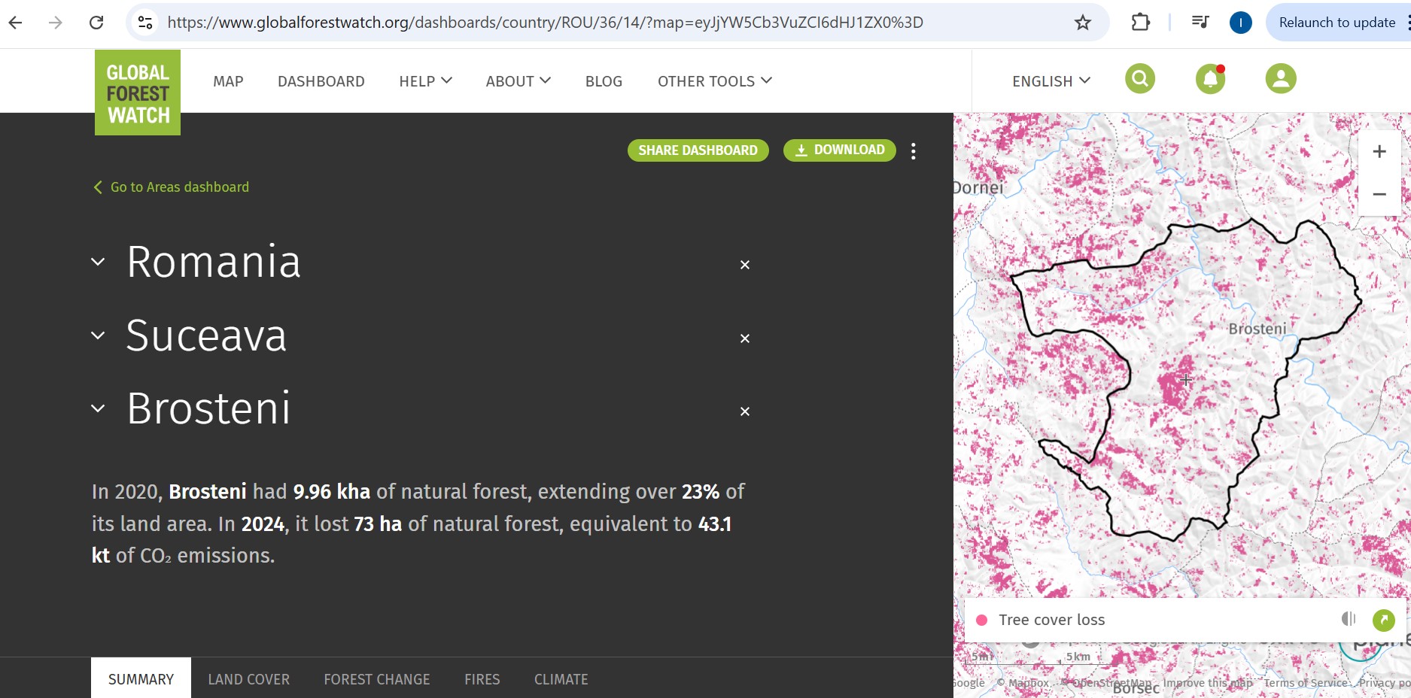This screenshot has height=698, width=1411.
Task: Select the SUMMARY tab
Action: (141, 679)
